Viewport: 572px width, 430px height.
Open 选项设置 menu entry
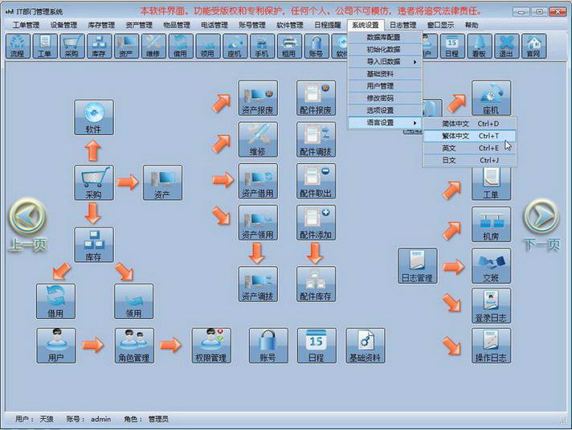pyautogui.click(x=385, y=110)
